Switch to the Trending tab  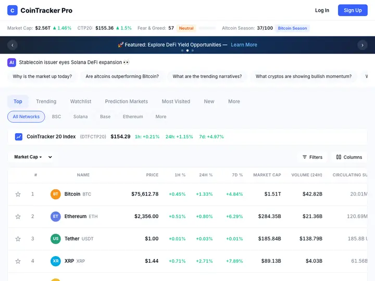point(46,101)
